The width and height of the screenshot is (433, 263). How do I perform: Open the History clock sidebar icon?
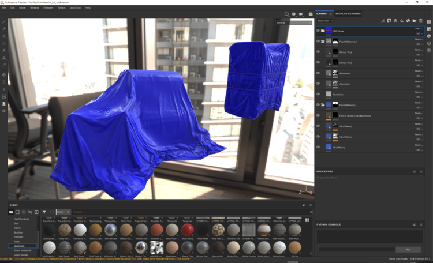429,43
